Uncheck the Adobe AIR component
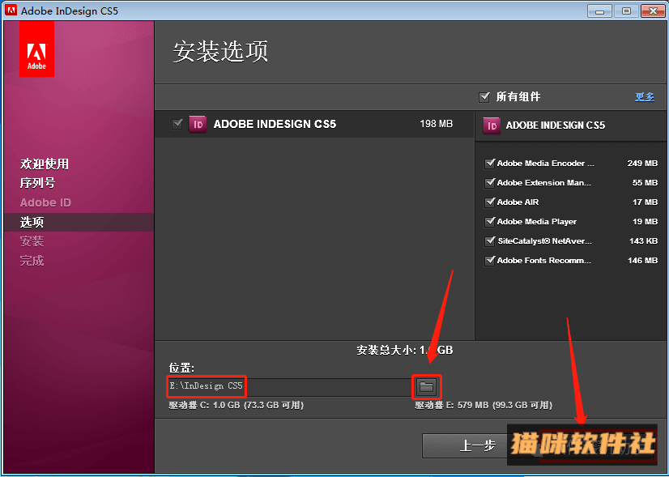669x477 pixels. [489, 202]
